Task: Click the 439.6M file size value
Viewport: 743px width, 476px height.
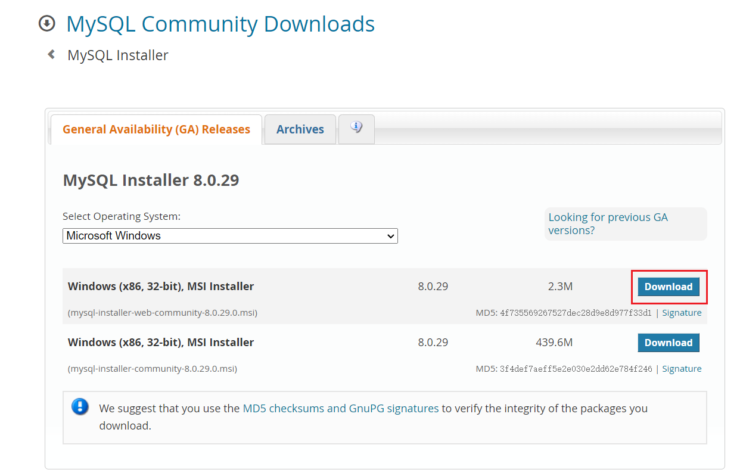Action: coord(554,343)
